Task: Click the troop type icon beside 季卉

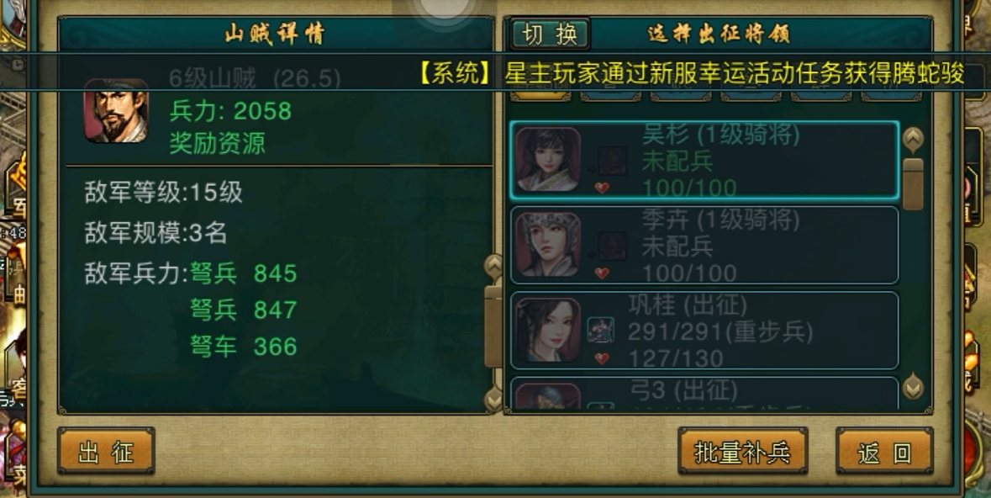Action: click(x=613, y=246)
